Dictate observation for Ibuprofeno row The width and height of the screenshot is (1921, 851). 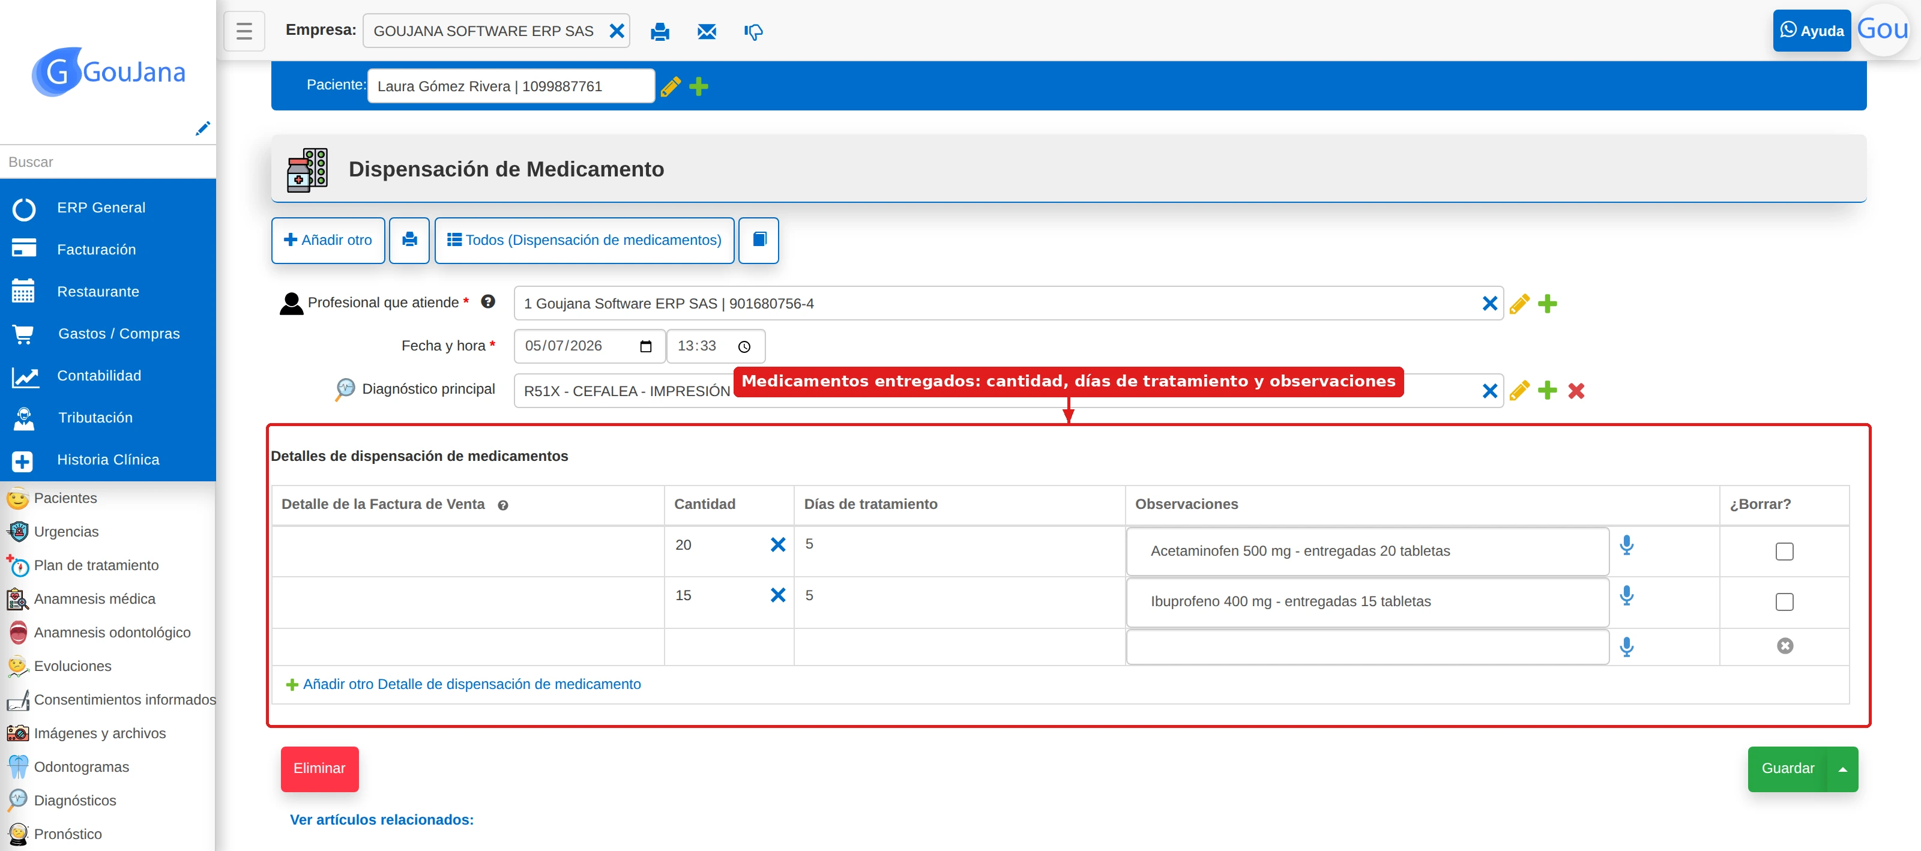click(x=1626, y=595)
